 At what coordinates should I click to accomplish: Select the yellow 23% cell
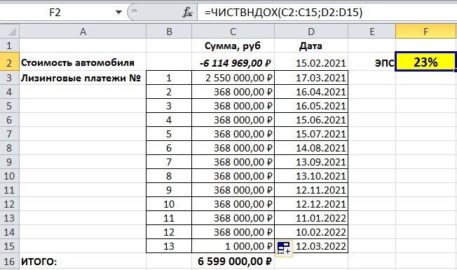[425, 62]
